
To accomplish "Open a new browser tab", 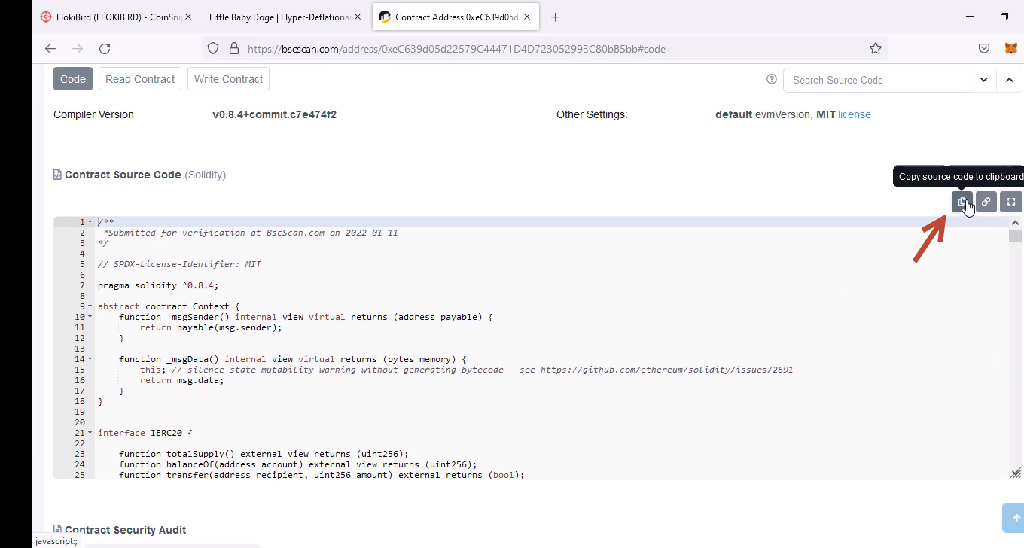I will point(555,17).
